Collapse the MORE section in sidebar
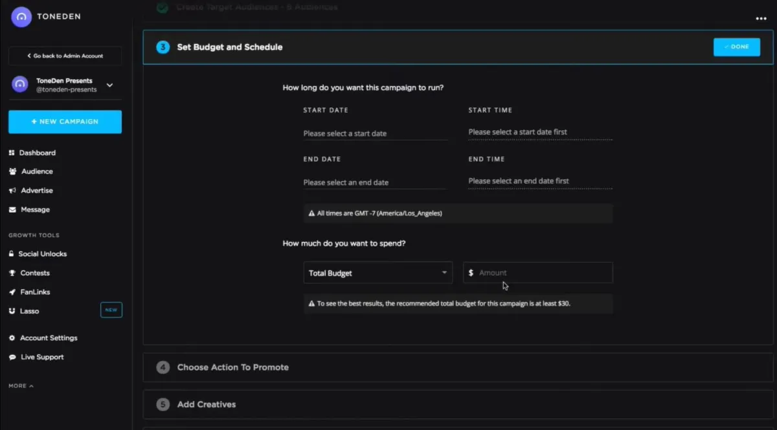777x430 pixels. [19, 385]
